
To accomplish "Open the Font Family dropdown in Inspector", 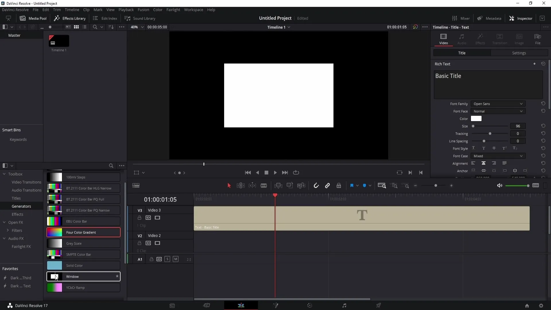I will 498,104.
